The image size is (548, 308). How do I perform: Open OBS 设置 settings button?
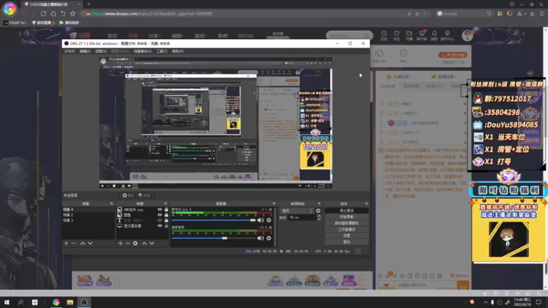click(347, 235)
